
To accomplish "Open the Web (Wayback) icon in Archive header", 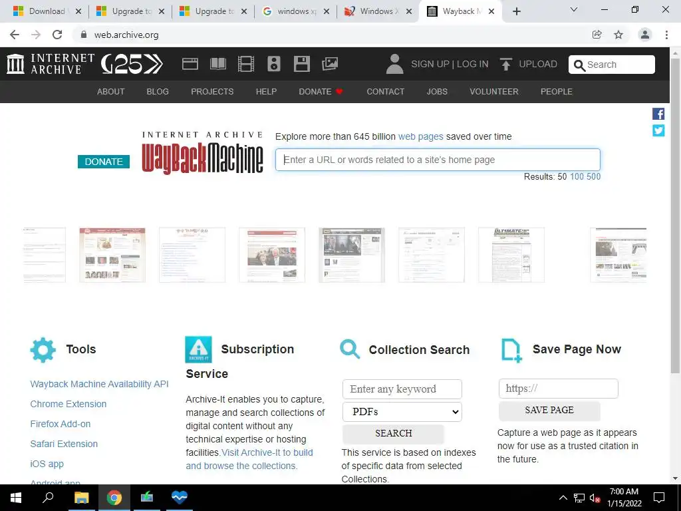I will (x=190, y=64).
